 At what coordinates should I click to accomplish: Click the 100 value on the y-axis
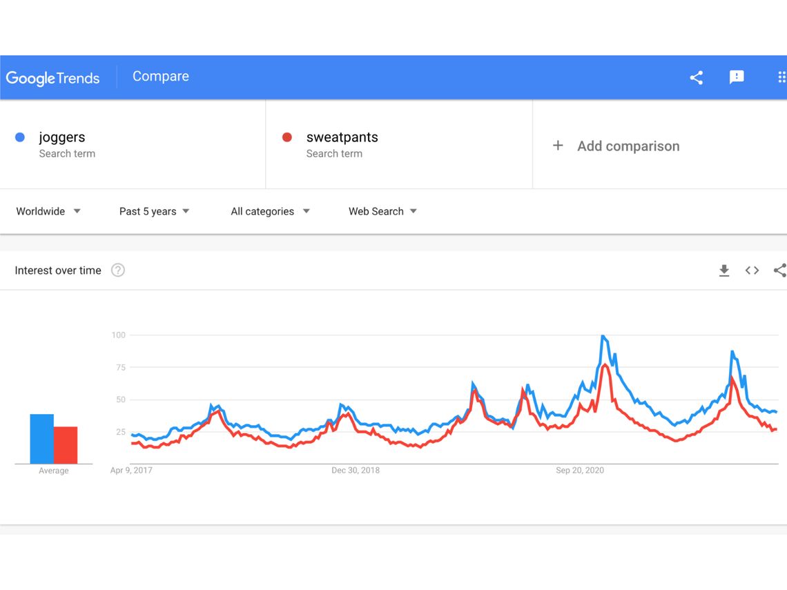pos(119,335)
